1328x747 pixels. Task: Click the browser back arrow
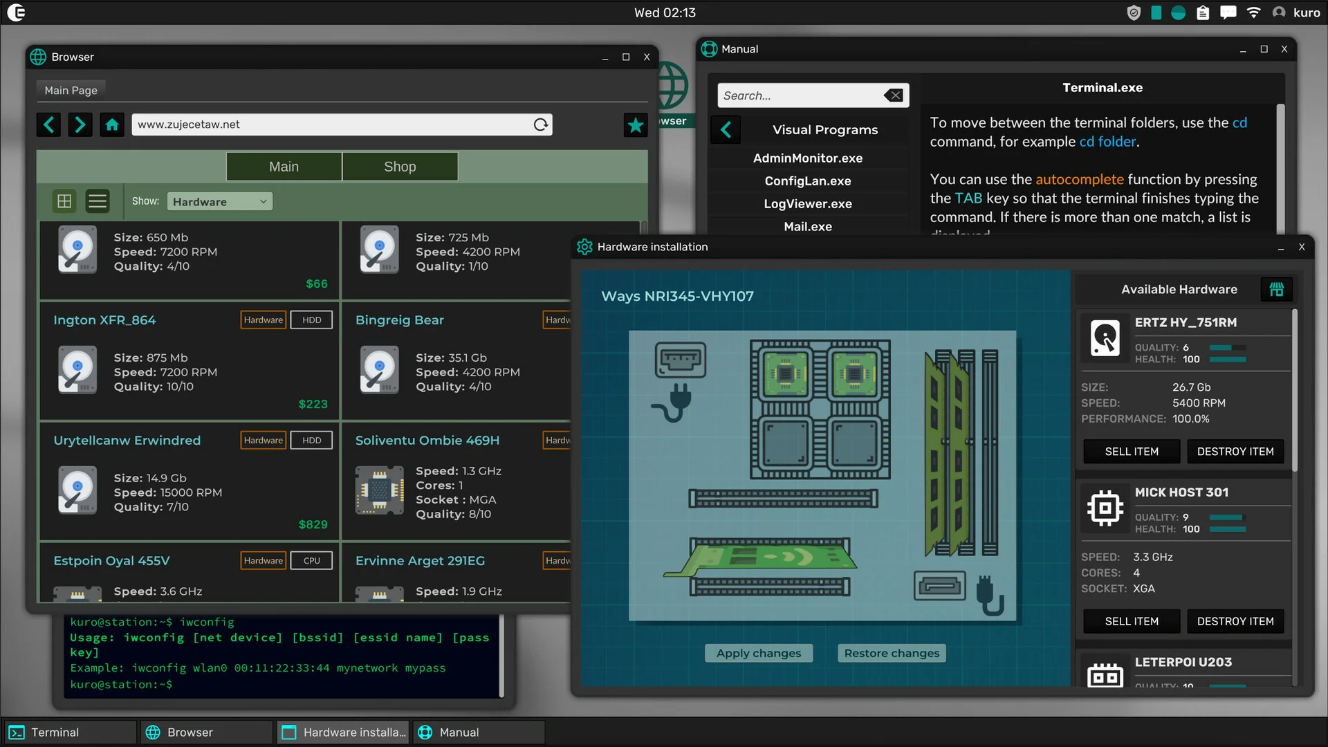pos(48,124)
